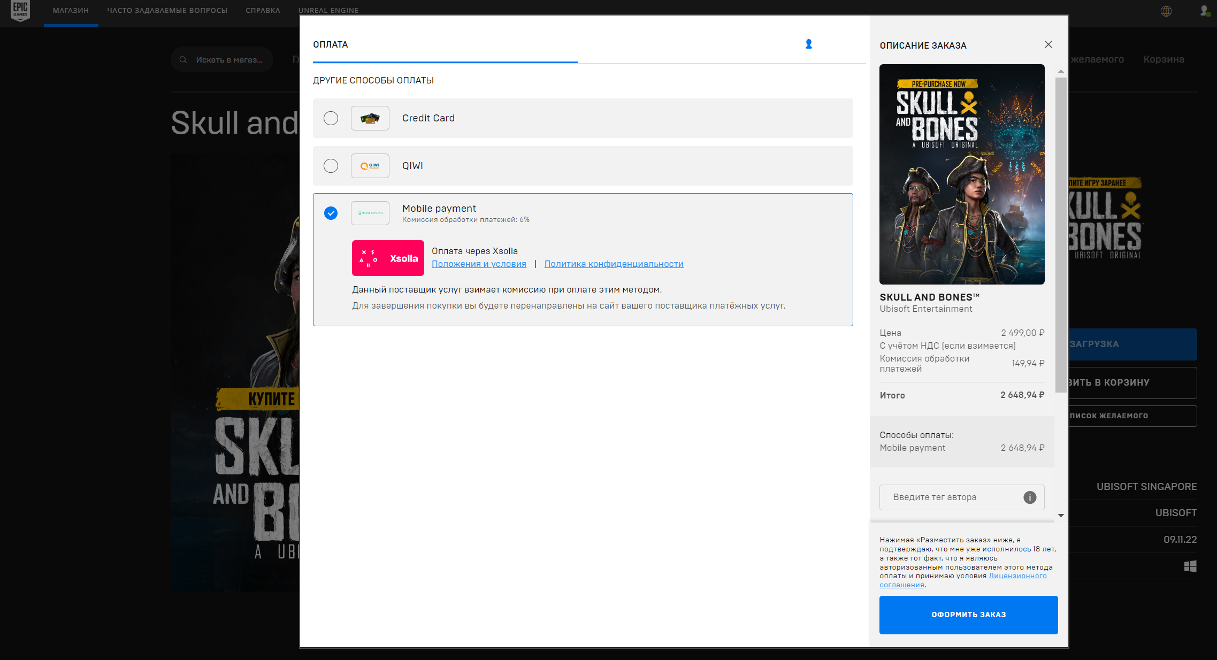Open Положения и условия link
Image resolution: width=1217 pixels, height=660 pixels.
point(479,264)
